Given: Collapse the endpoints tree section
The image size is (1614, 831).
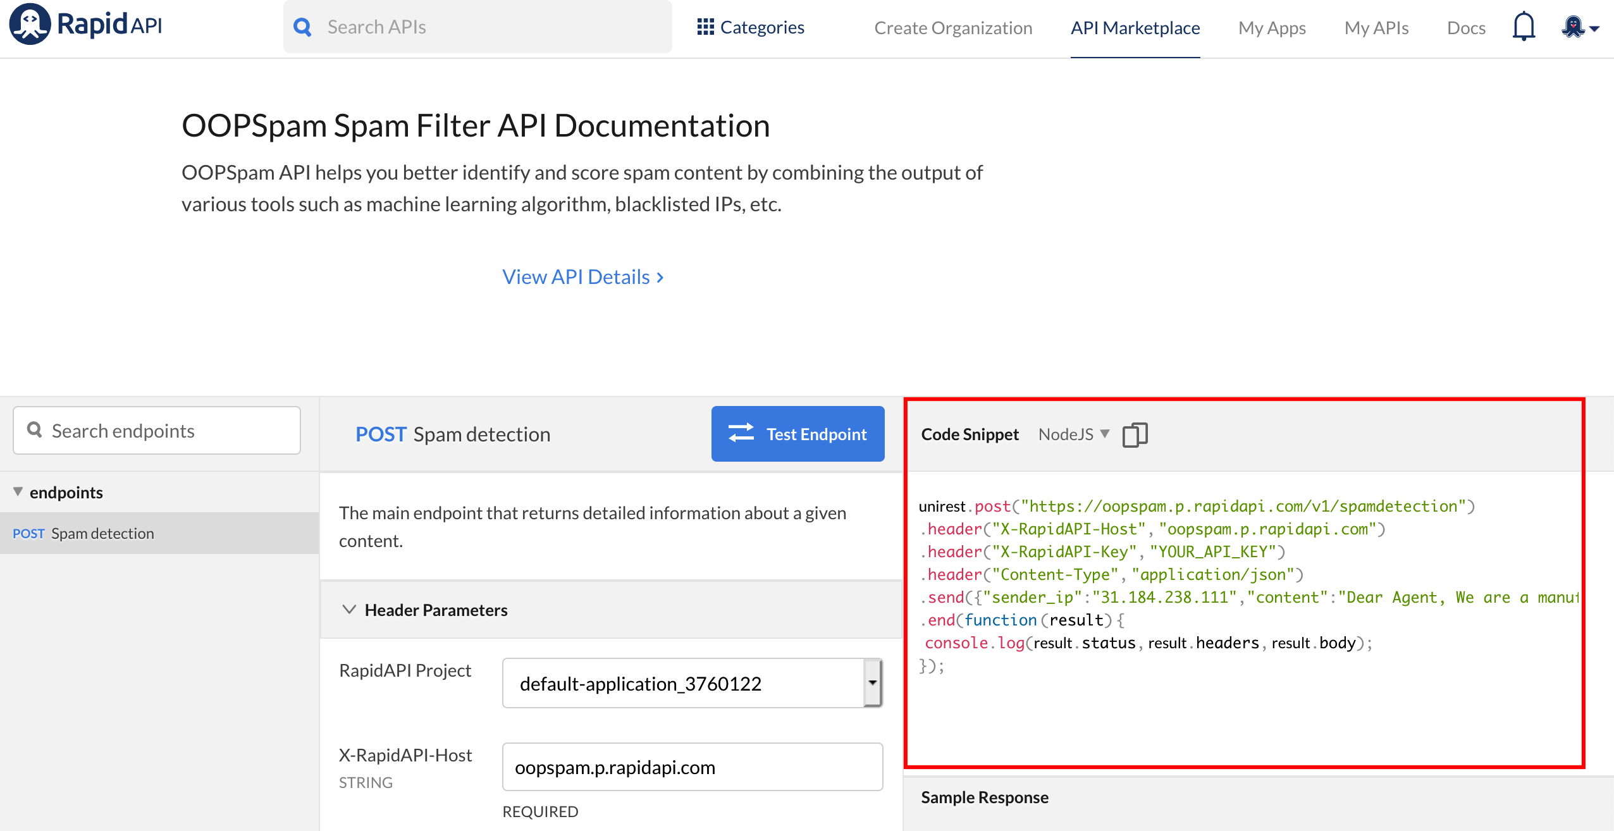Looking at the screenshot, I should (19, 491).
